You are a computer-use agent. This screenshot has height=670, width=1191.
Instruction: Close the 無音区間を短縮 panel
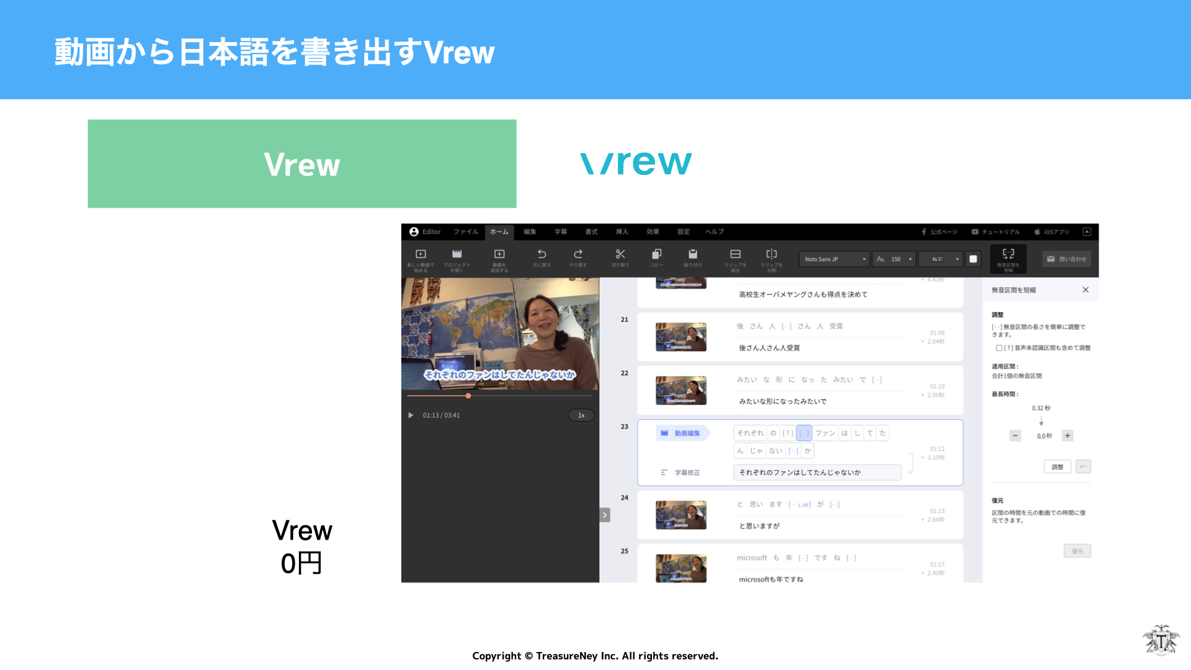pos(1086,290)
